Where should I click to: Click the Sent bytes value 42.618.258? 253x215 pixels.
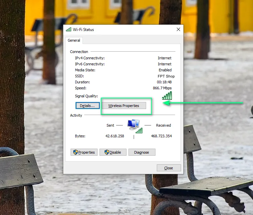point(115,136)
